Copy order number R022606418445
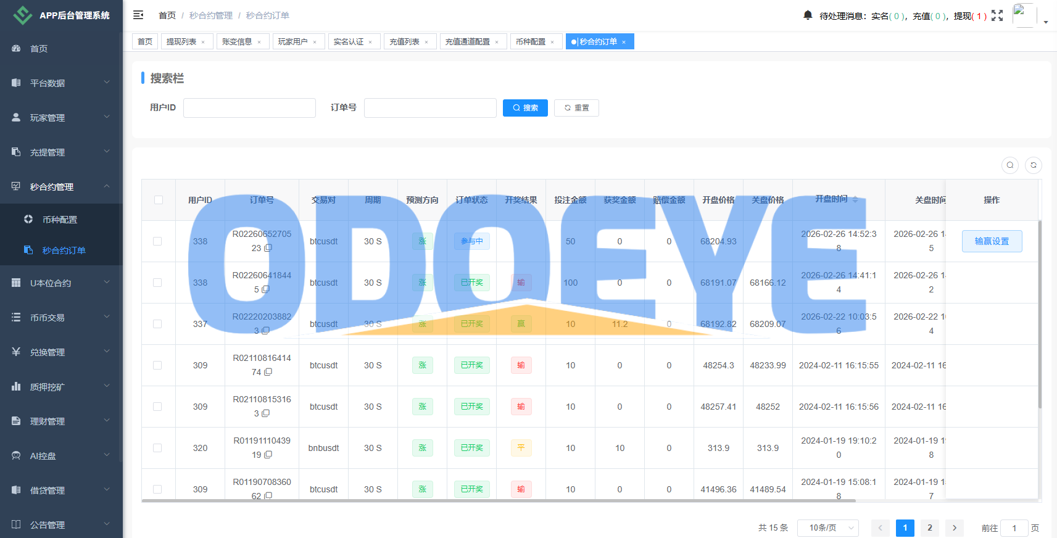This screenshot has height=538, width=1057. (x=266, y=289)
